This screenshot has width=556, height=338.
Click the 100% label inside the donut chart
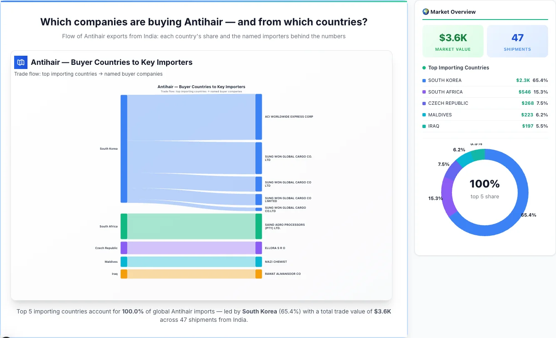point(485,184)
